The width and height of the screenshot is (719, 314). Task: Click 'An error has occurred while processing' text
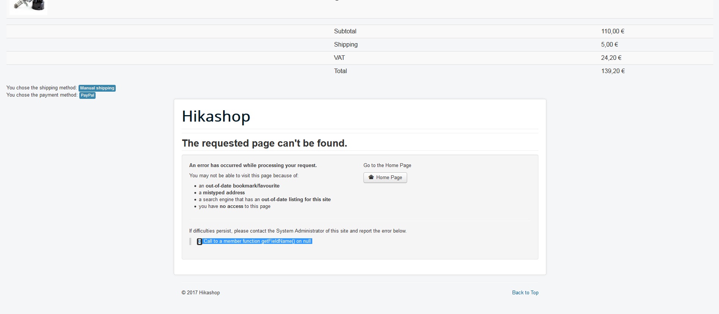[x=253, y=166]
